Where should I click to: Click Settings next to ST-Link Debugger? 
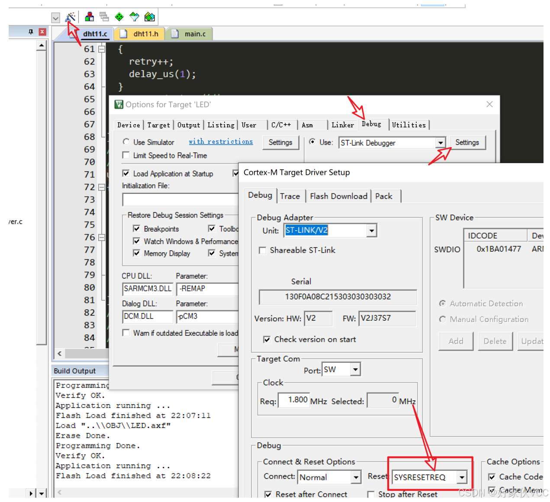466,142
